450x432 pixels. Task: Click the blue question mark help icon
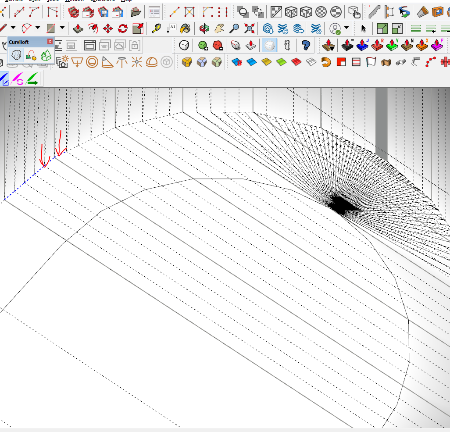coord(306,45)
